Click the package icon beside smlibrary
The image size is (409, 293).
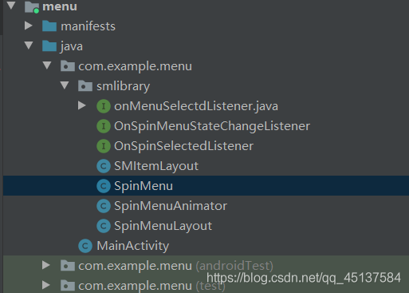(85, 86)
